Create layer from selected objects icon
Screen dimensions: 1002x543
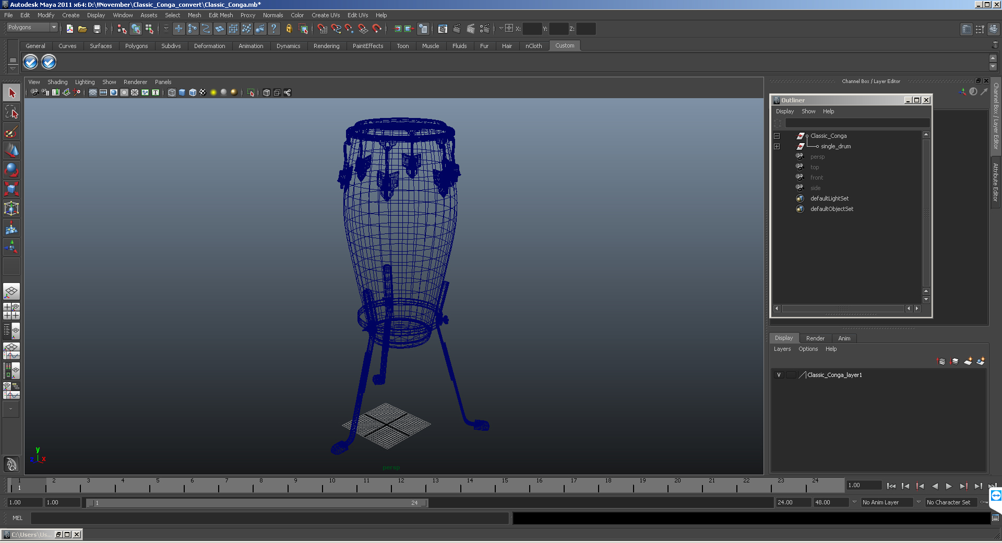pos(981,361)
